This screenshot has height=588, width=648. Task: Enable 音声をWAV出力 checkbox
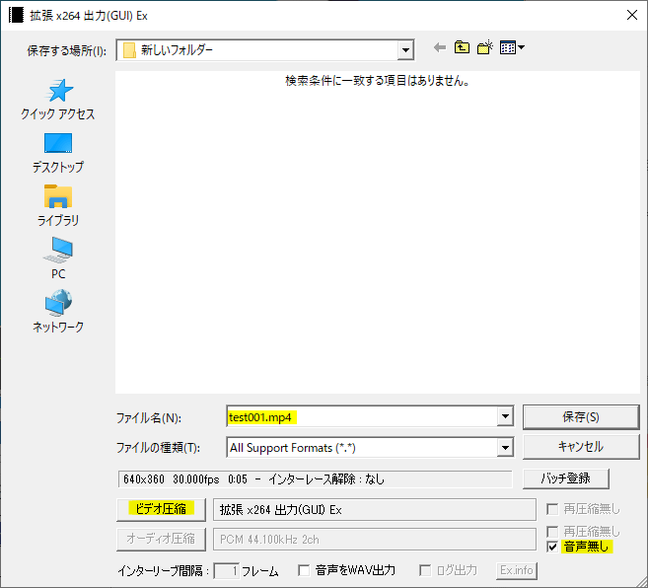[304, 570]
